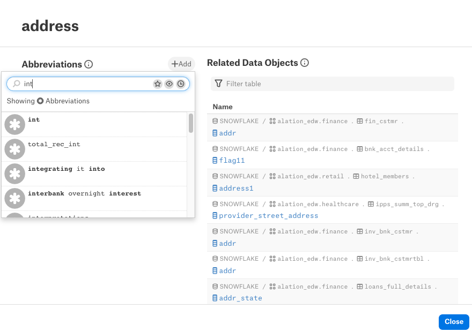Click the asterisk icon beside 'integrating it into'
The height and width of the screenshot is (332, 472).
[15, 173]
